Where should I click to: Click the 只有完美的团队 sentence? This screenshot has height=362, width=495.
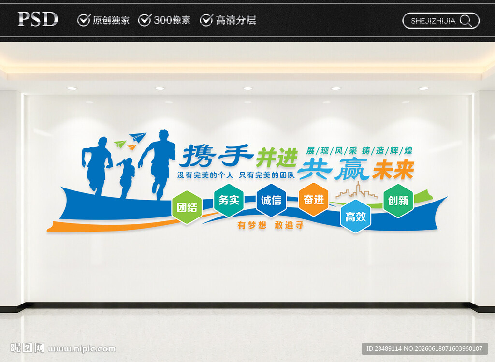point(267,175)
